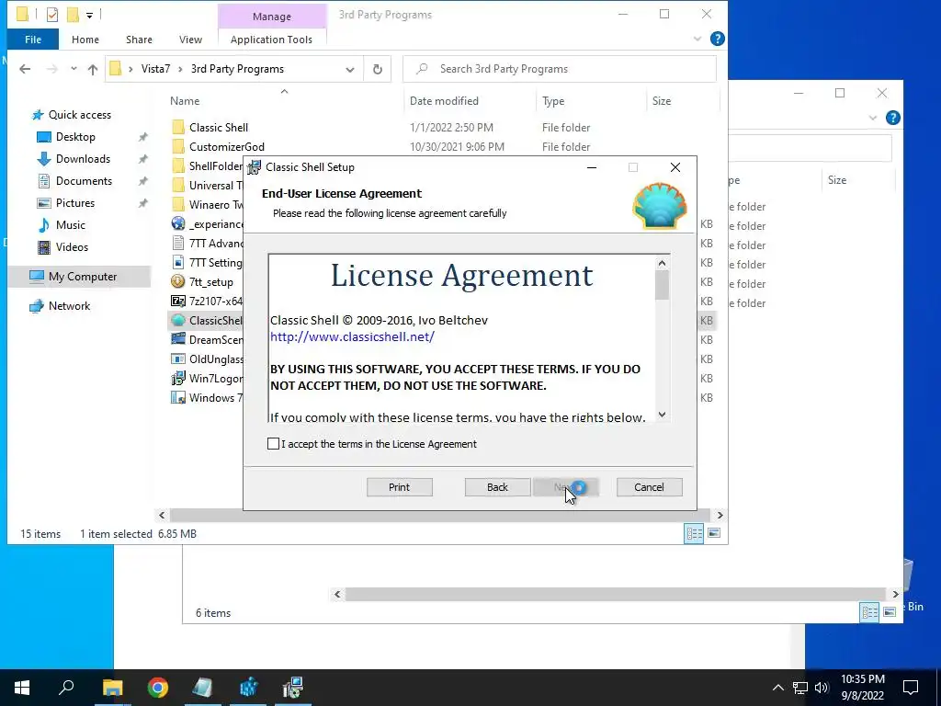Launch Google Chrome from the taskbar
941x706 pixels.
tap(158, 688)
